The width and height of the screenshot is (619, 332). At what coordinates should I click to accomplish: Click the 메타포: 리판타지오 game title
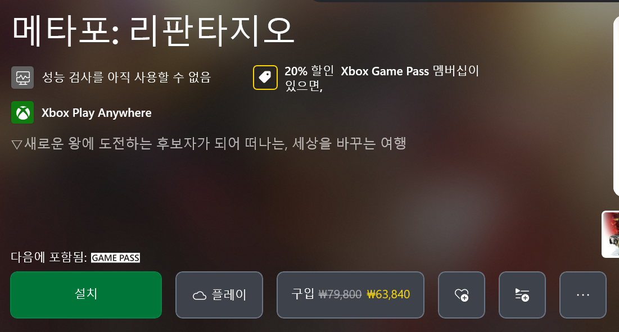point(153,31)
